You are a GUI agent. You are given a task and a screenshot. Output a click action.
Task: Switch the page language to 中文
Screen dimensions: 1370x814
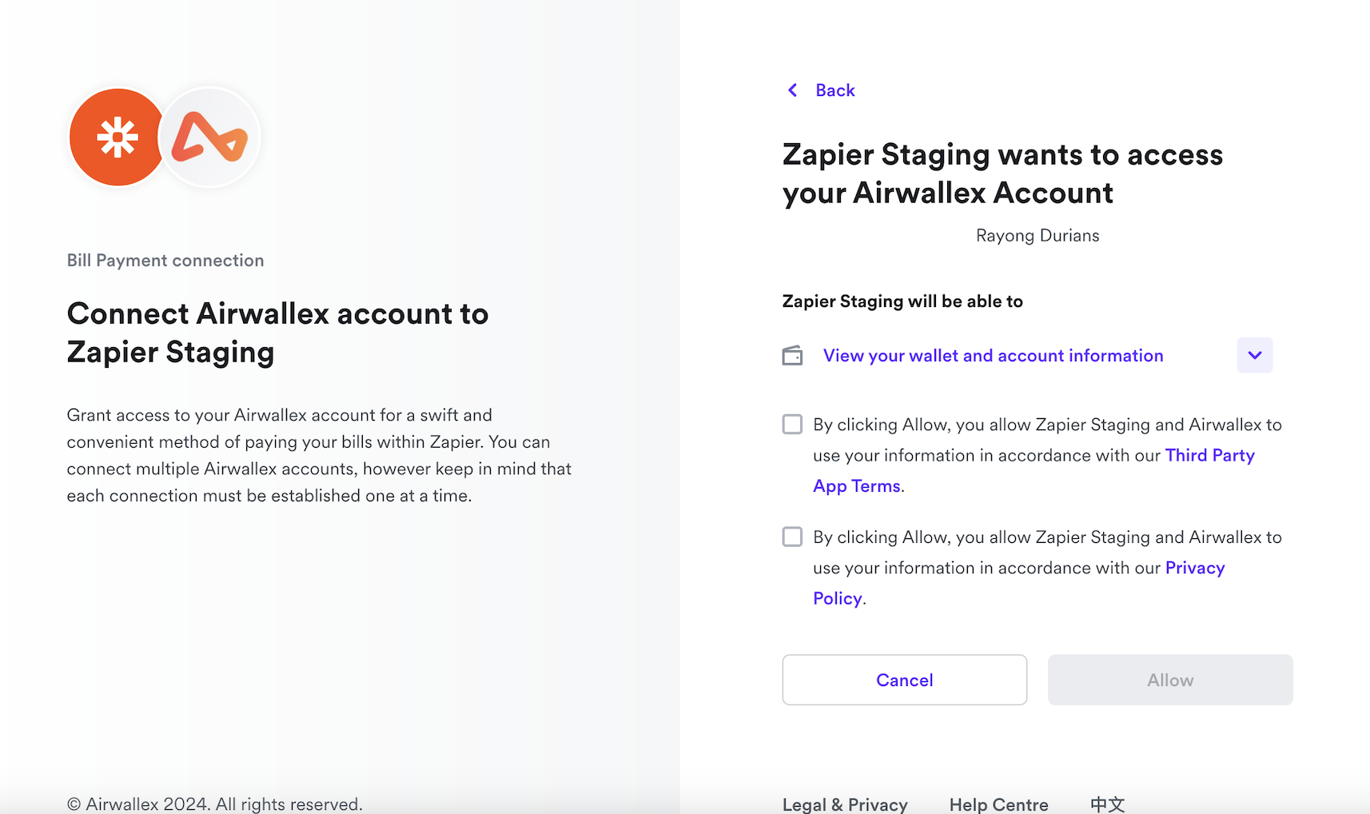pos(1108,804)
